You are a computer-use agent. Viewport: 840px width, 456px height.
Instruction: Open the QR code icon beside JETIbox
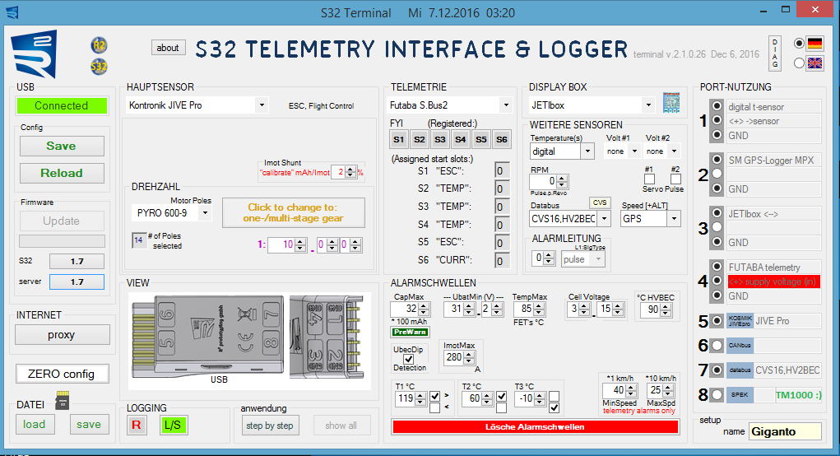click(x=671, y=102)
